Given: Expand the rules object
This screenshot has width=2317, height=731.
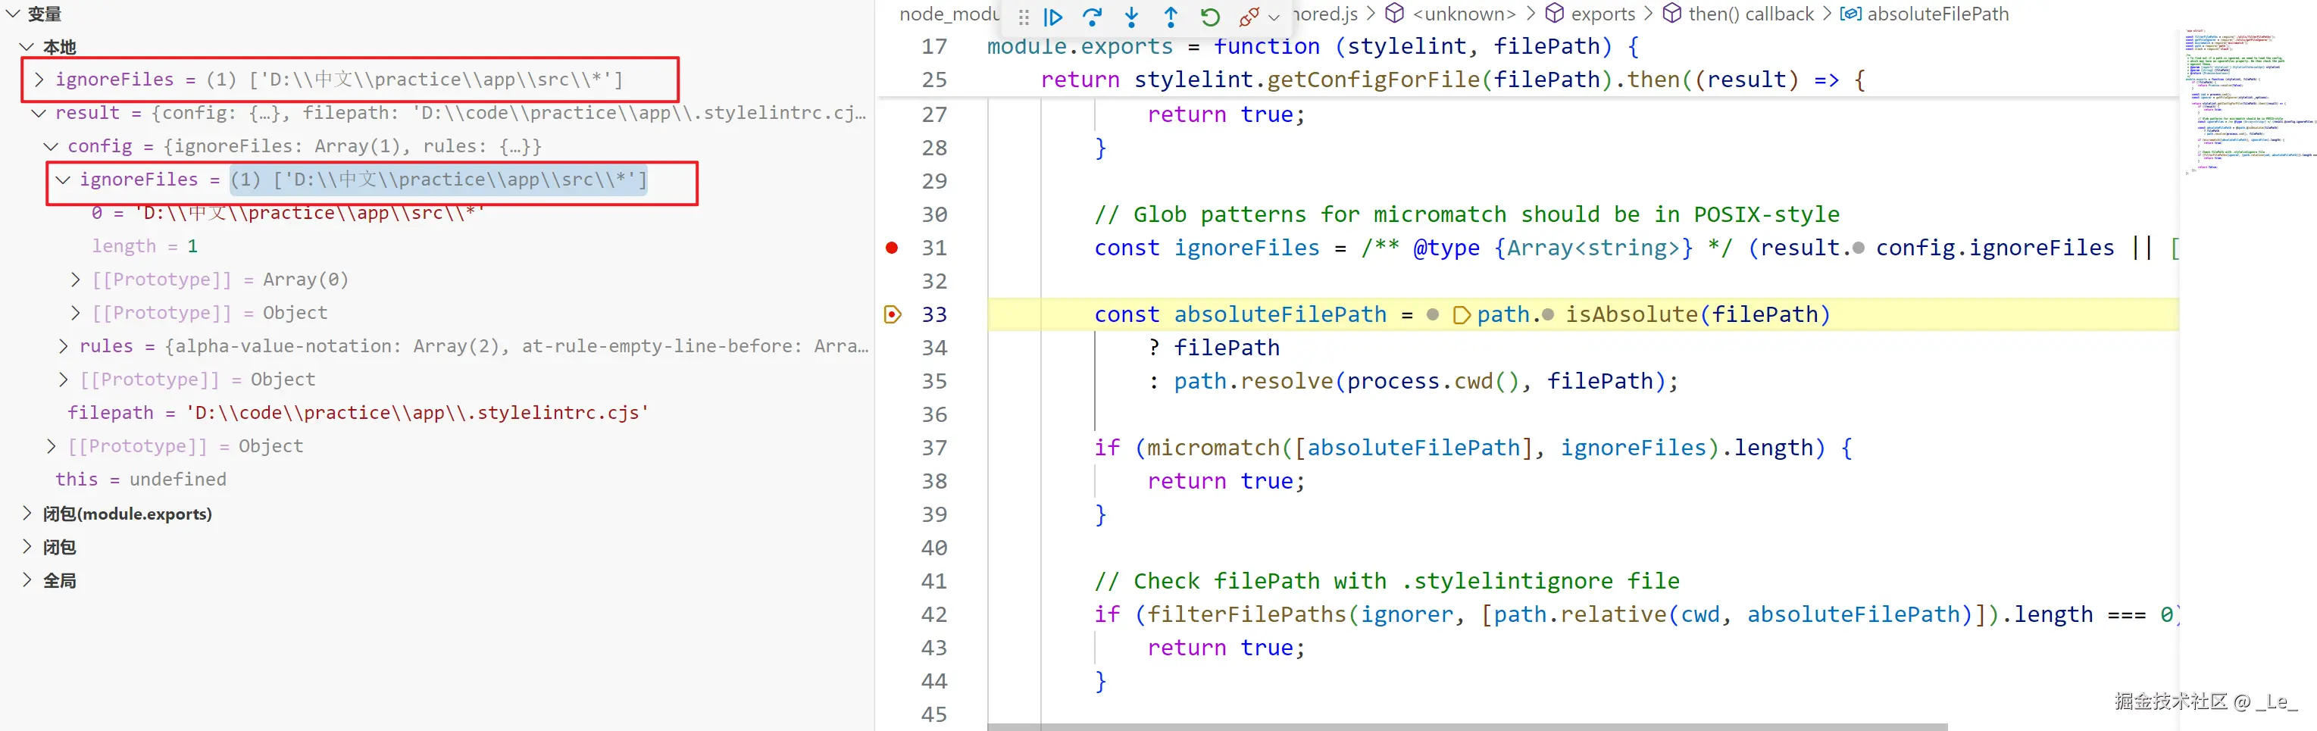Looking at the screenshot, I should (63, 345).
